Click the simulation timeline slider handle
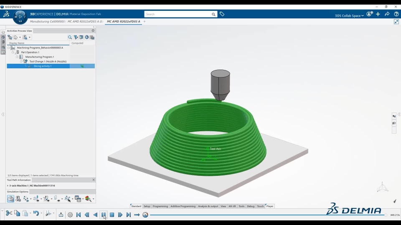401x225 pixels. (x=386, y=215)
